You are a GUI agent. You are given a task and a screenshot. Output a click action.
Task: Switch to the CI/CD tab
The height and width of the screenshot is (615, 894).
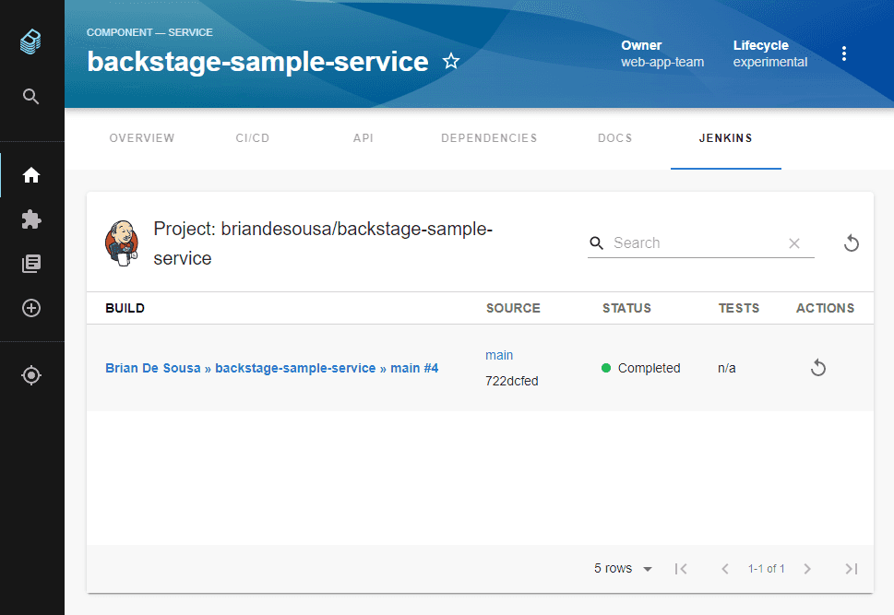(x=253, y=138)
